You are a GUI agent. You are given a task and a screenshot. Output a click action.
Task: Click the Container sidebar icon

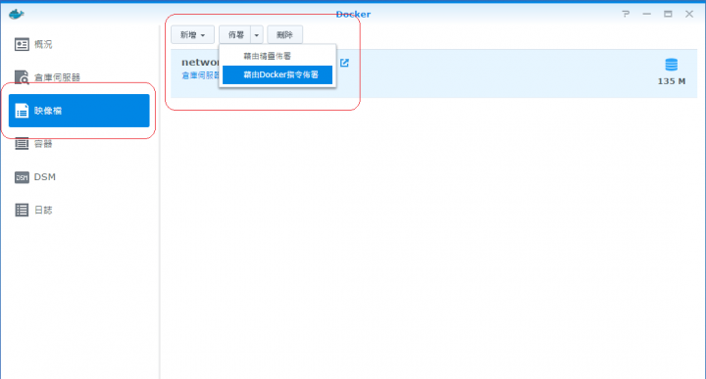click(22, 144)
